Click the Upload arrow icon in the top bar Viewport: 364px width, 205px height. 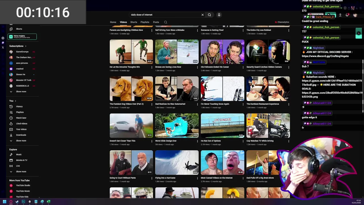[340, 15]
